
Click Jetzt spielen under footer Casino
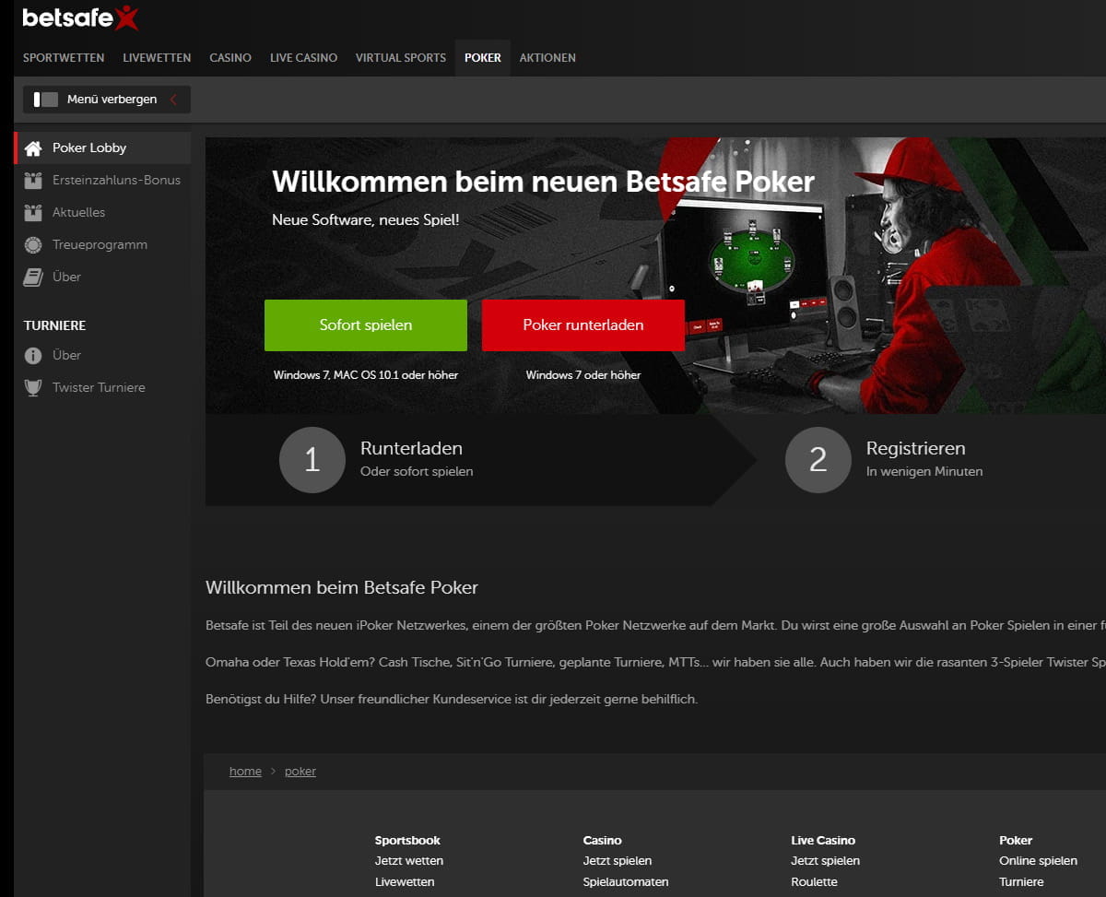(618, 860)
